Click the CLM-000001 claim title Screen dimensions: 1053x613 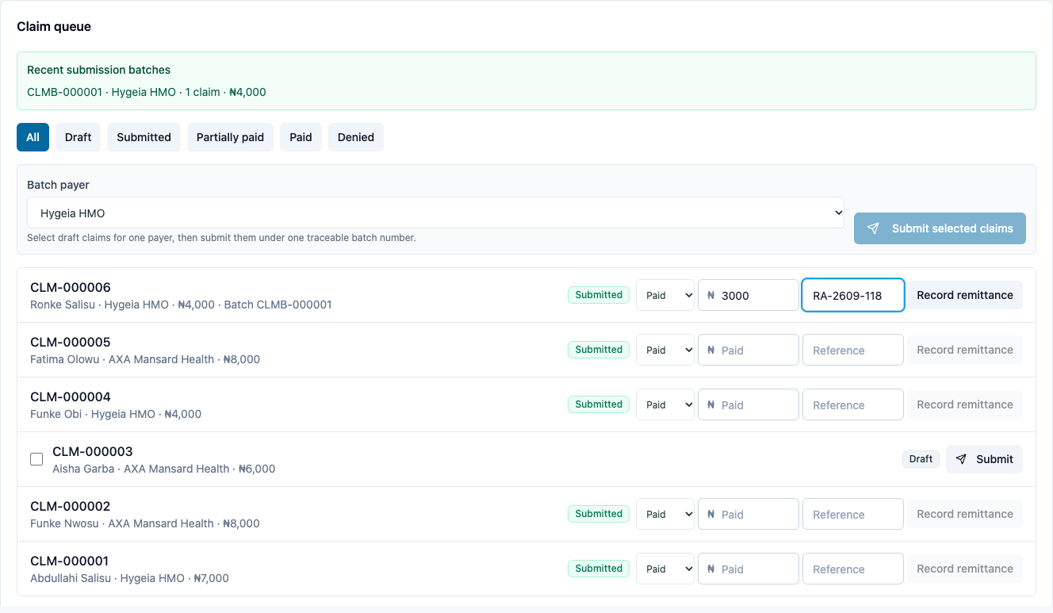coord(70,561)
